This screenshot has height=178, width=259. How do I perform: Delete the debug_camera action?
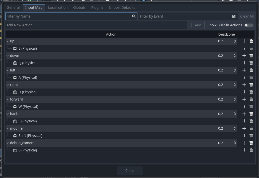pos(251,143)
